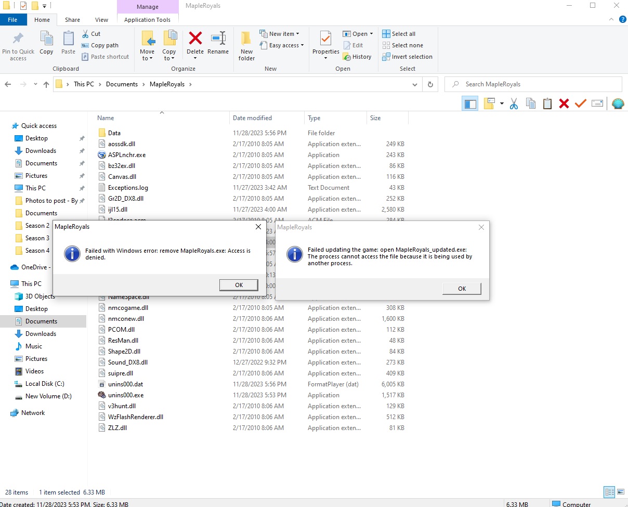This screenshot has height=507, width=628.
Task: Select Local Disk (C:) in navigation pane
Action: point(45,384)
